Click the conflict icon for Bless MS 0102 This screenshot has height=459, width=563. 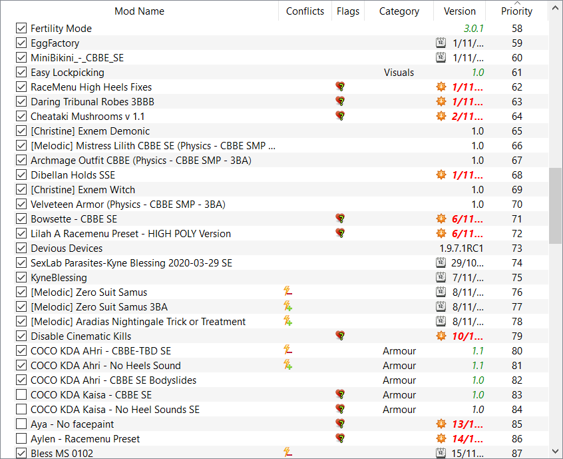click(x=287, y=452)
